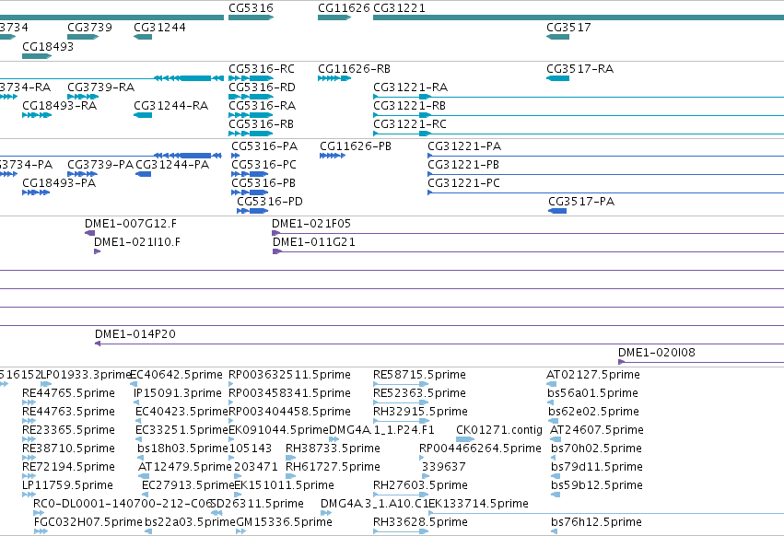Select the CG5316 gene label
Screen dimensions: 784x536
pos(251,8)
